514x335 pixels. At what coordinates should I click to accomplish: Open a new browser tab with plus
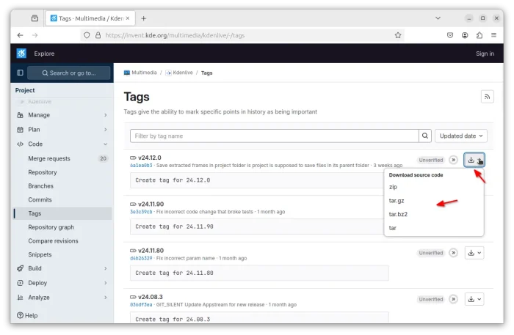point(144,18)
